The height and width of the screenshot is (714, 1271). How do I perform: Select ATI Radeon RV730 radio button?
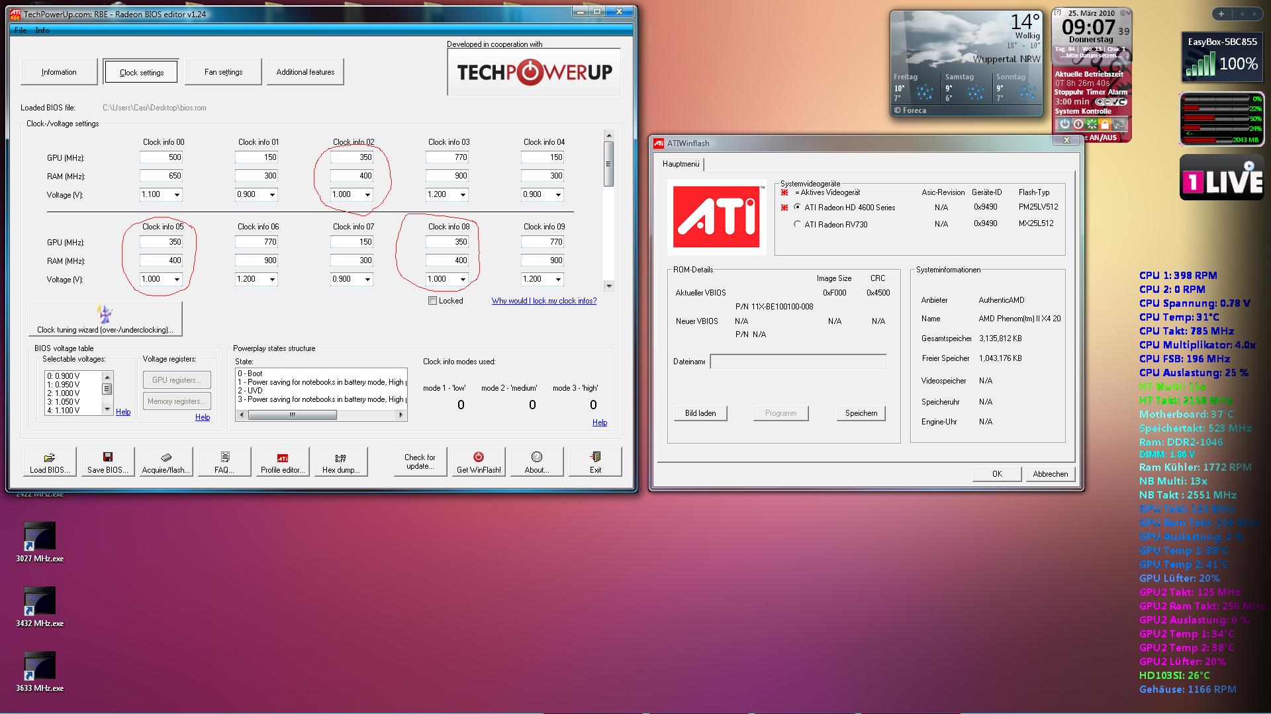(x=797, y=224)
